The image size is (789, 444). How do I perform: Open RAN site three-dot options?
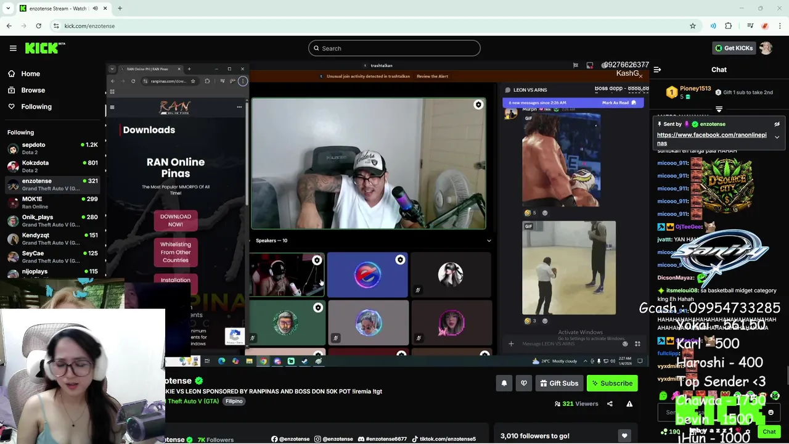pos(239,107)
